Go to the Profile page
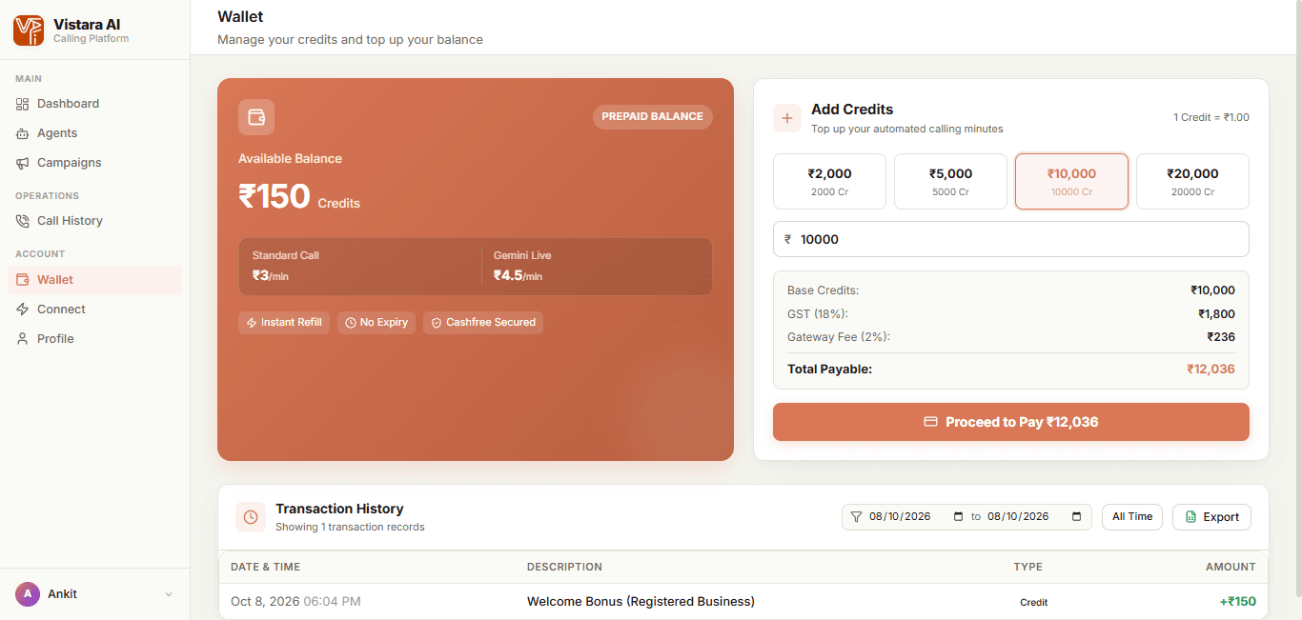 [x=94, y=339]
